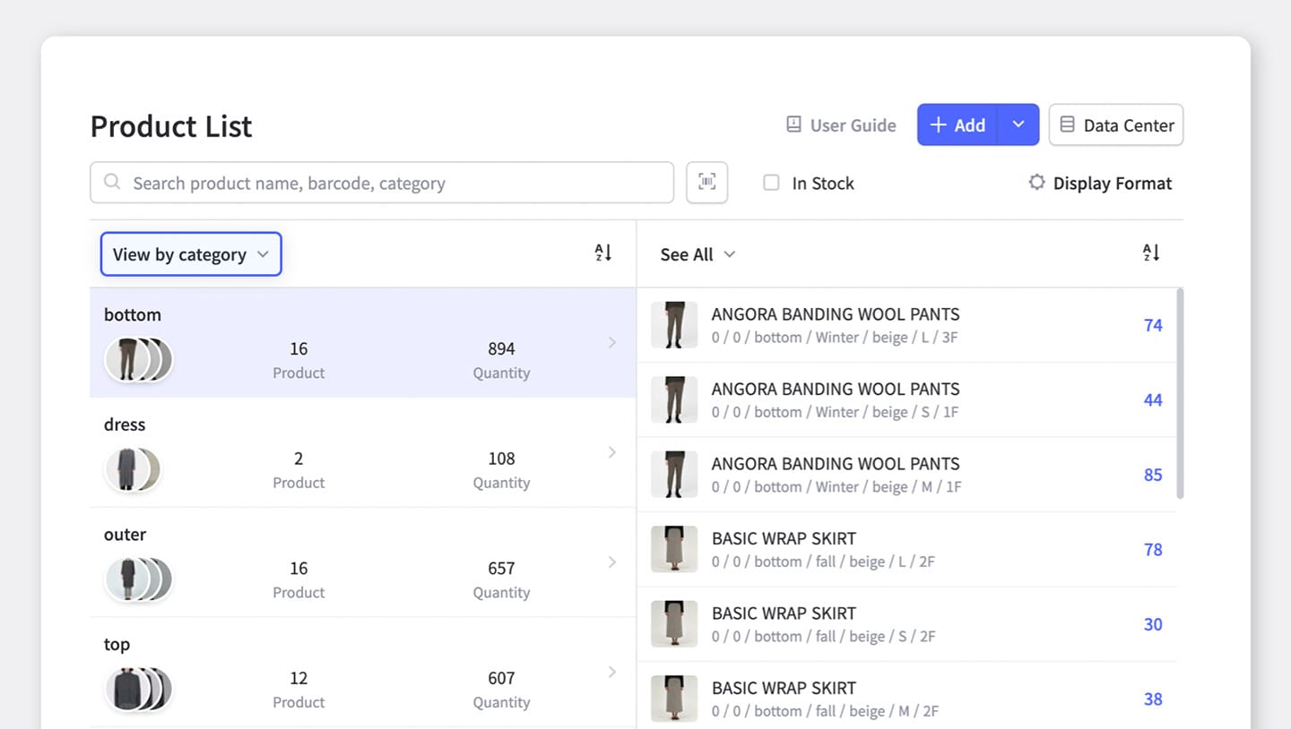Sort the product list alphabetically
The height and width of the screenshot is (729, 1291).
click(x=1151, y=253)
